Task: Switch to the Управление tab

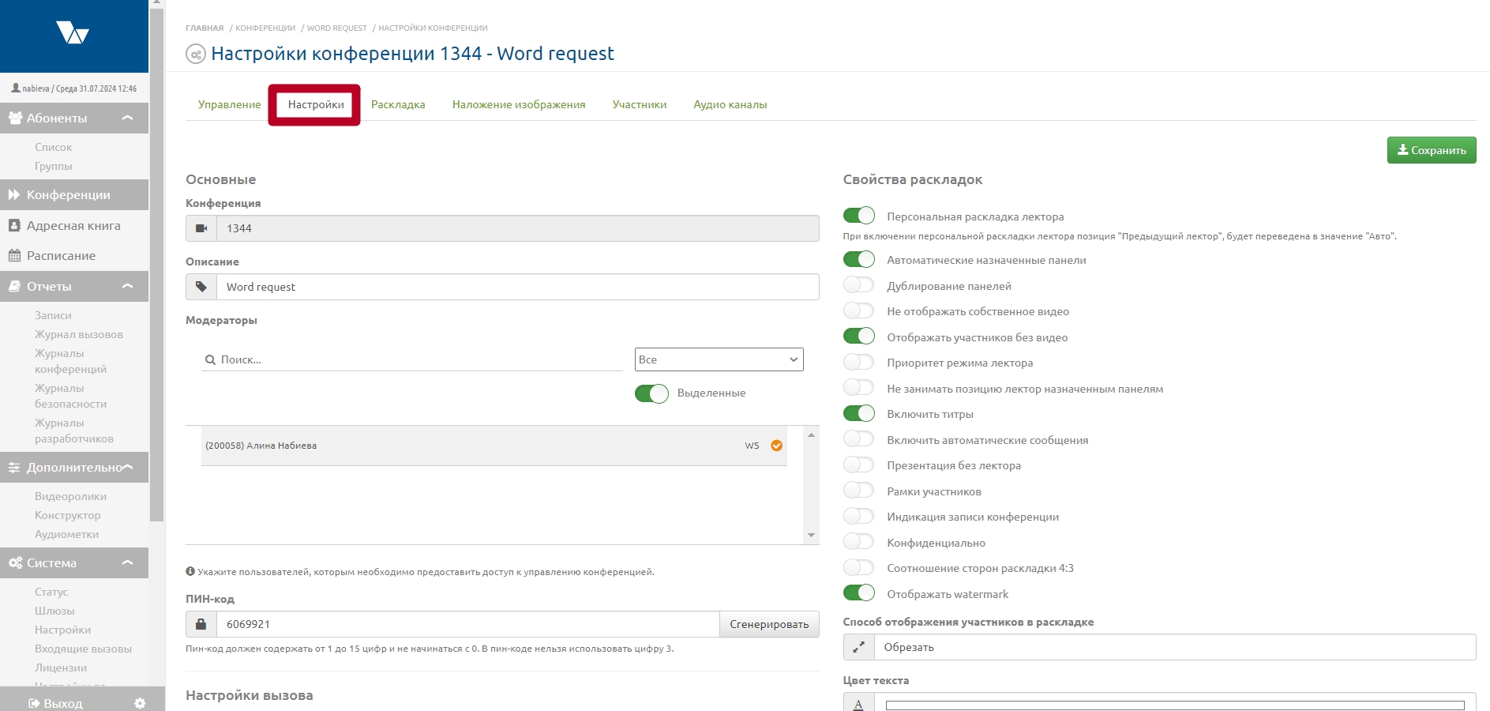Action: [229, 104]
